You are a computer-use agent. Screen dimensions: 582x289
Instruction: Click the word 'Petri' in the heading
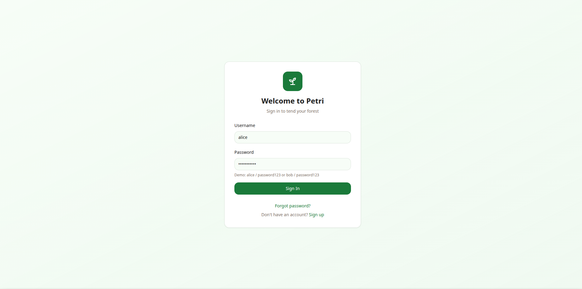click(315, 101)
